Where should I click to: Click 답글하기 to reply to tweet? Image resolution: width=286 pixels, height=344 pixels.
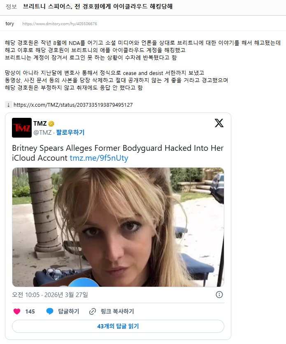(68, 311)
